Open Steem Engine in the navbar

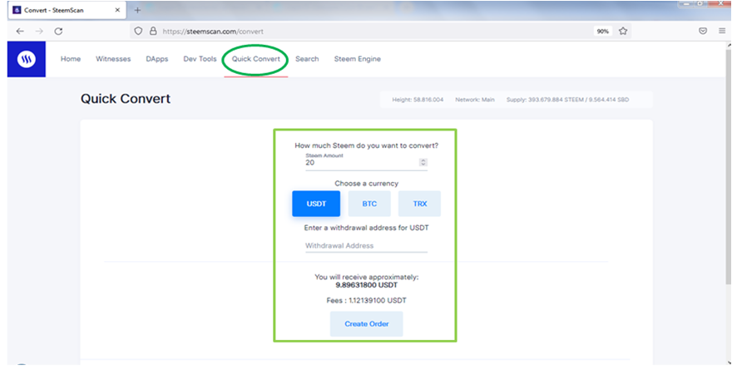357,59
